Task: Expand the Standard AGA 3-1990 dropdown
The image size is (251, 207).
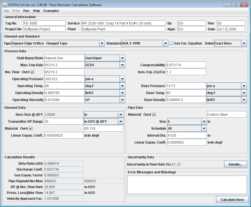Action: [x=165, y=43]
